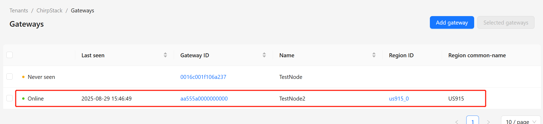Open the us915_0 region link

pos(399,99)
